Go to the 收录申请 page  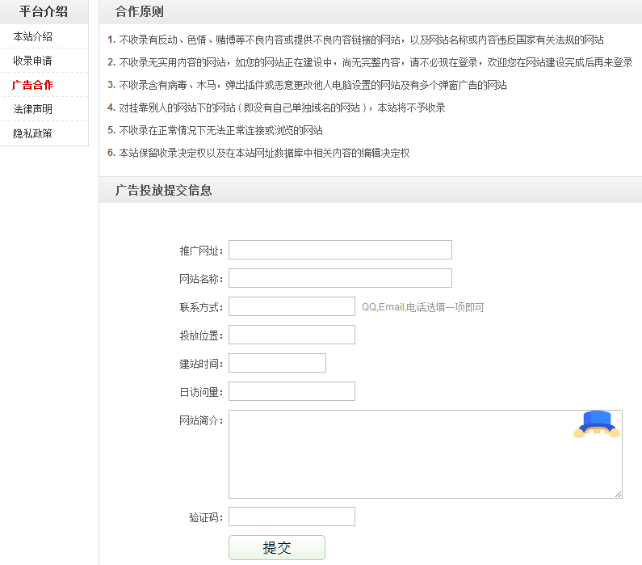pos(33,61)
